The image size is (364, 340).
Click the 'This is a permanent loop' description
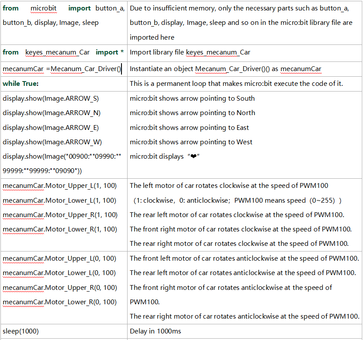pyautogui.click(x=236, y=84)
